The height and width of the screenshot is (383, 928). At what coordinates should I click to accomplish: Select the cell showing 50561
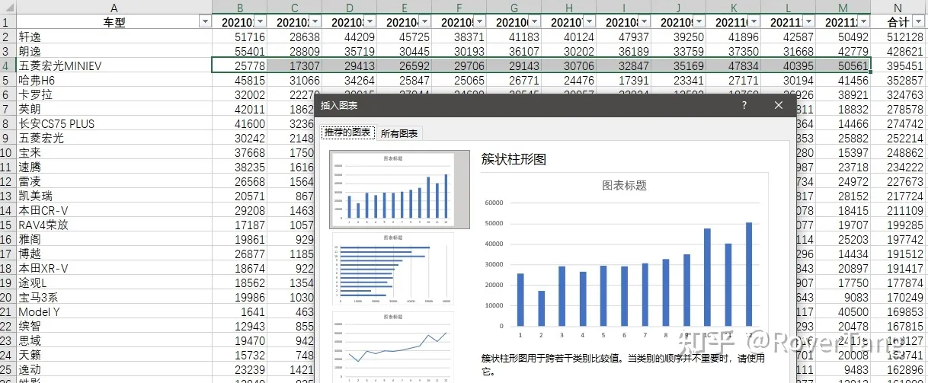coord(843,65)
